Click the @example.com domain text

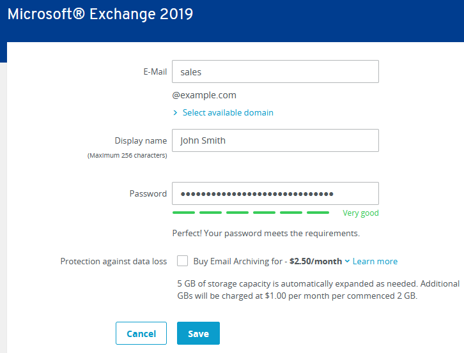click(204, 95)
